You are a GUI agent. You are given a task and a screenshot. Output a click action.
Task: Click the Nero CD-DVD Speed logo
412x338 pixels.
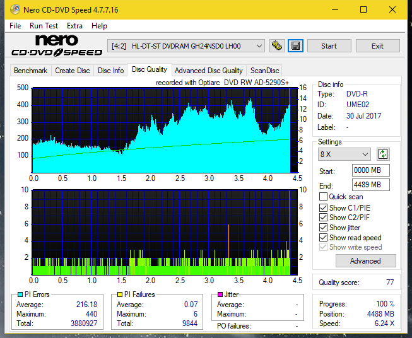click(x=57, y=45)
